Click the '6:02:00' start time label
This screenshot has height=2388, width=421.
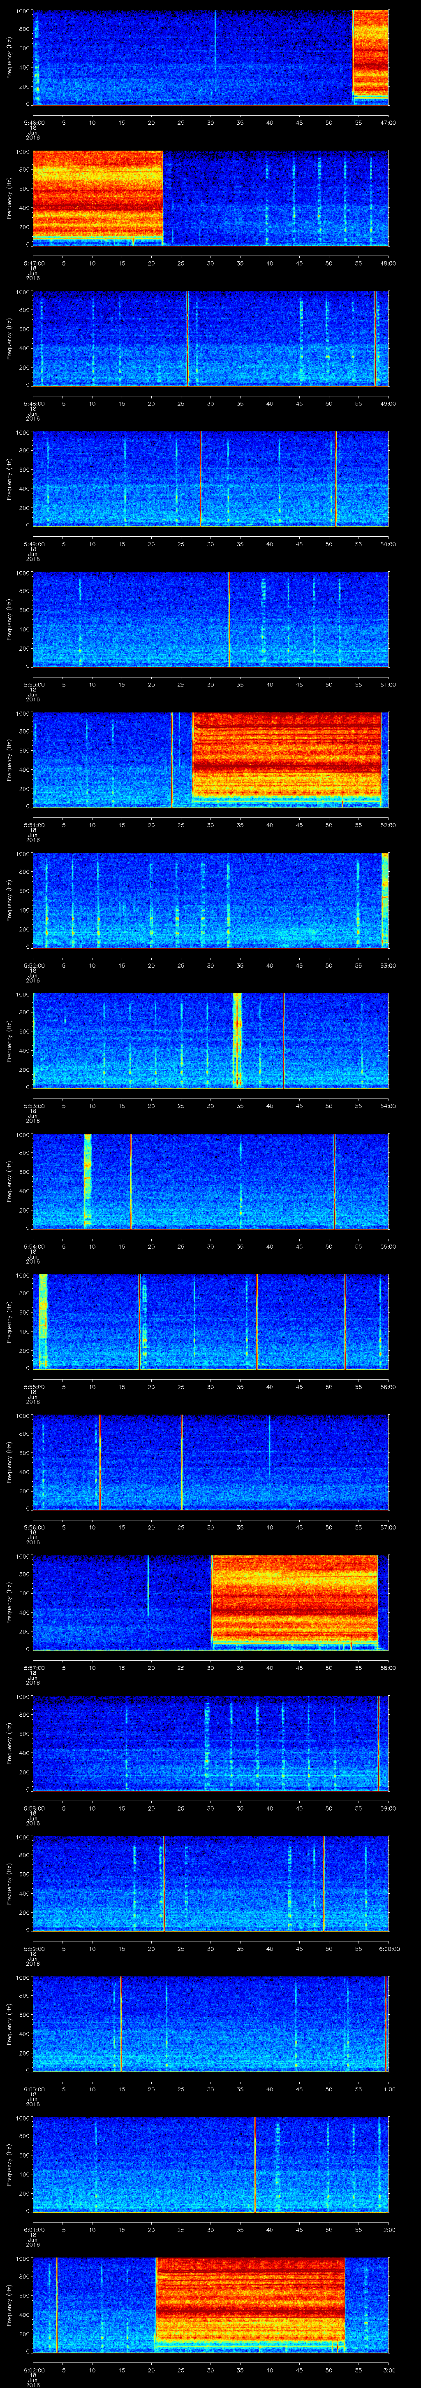click(33, 2369)
